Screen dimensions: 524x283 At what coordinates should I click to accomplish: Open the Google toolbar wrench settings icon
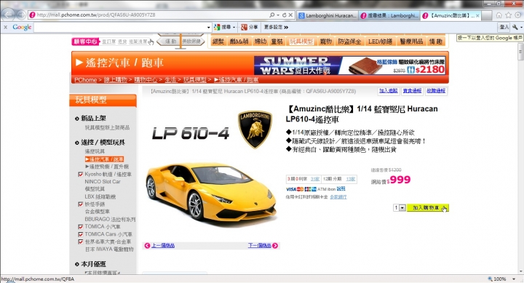click(515, 27)
